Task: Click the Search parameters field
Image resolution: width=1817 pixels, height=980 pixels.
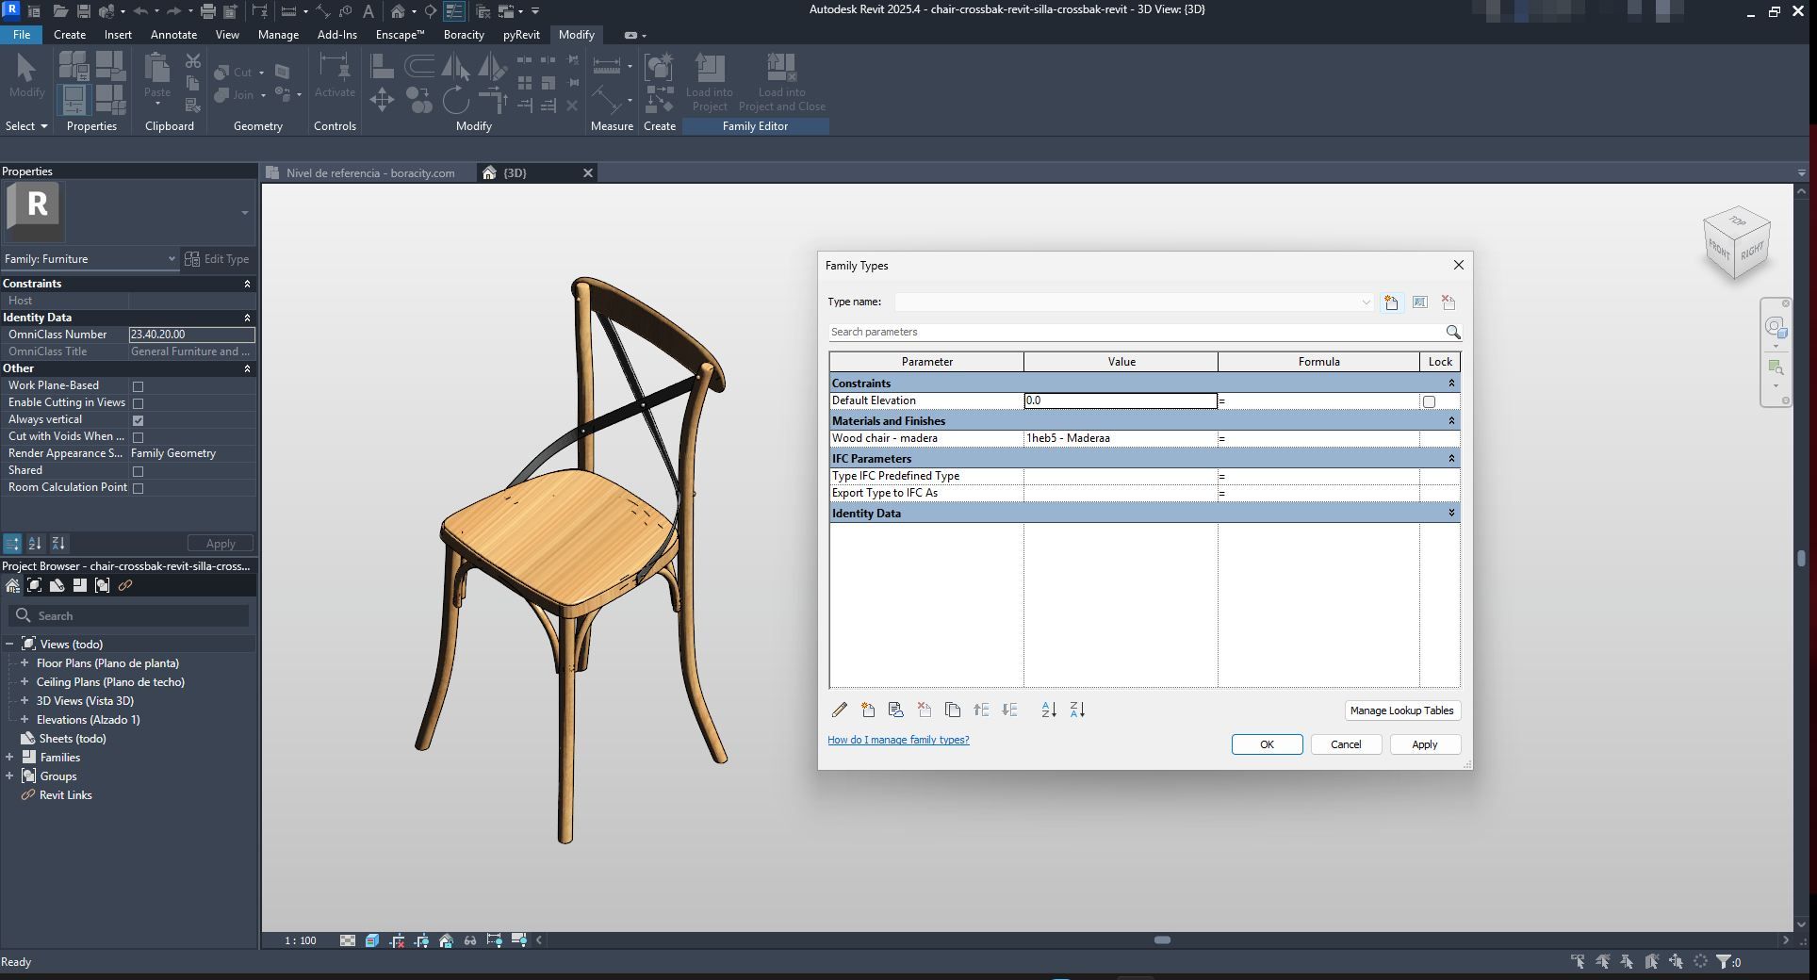Action: (1135, 332)
